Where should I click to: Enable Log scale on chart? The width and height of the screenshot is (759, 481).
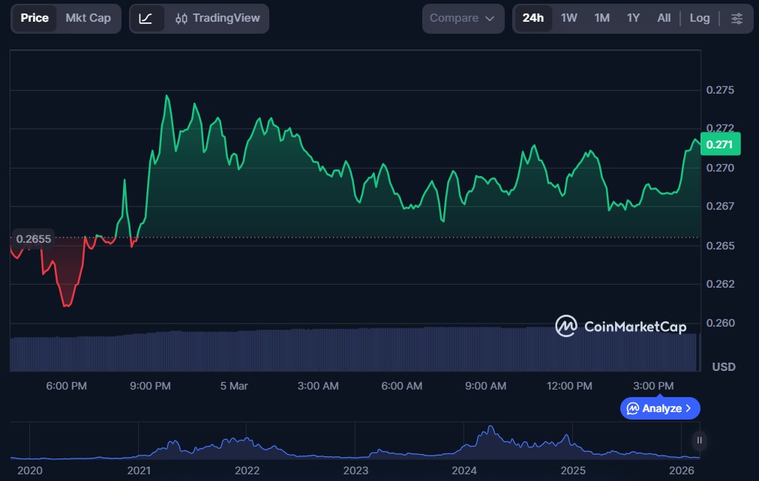point(699,18)
